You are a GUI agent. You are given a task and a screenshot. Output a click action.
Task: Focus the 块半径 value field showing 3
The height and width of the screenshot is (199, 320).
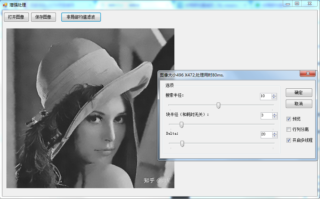click(266, 115)
